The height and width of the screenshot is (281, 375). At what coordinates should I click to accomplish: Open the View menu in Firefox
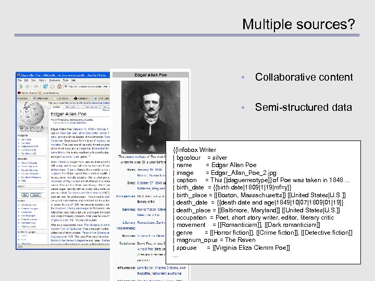coord(33,80)
